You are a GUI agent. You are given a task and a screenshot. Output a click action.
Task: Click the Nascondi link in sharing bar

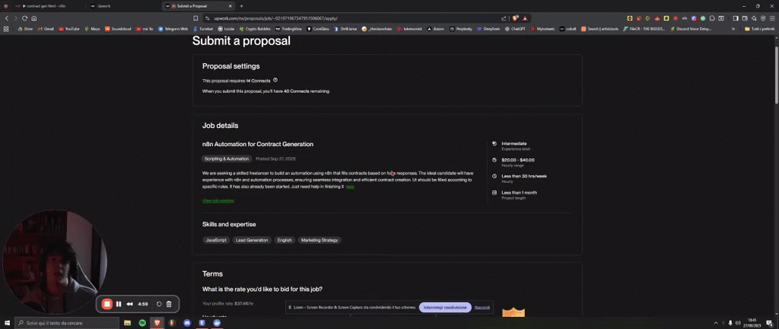(482, 308)
